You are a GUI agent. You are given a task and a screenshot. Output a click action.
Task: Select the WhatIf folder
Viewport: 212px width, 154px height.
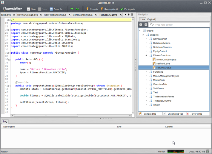click(156, 105)
